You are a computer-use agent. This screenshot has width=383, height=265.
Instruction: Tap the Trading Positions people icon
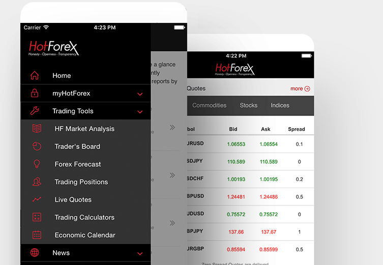[x=37, y=182]
